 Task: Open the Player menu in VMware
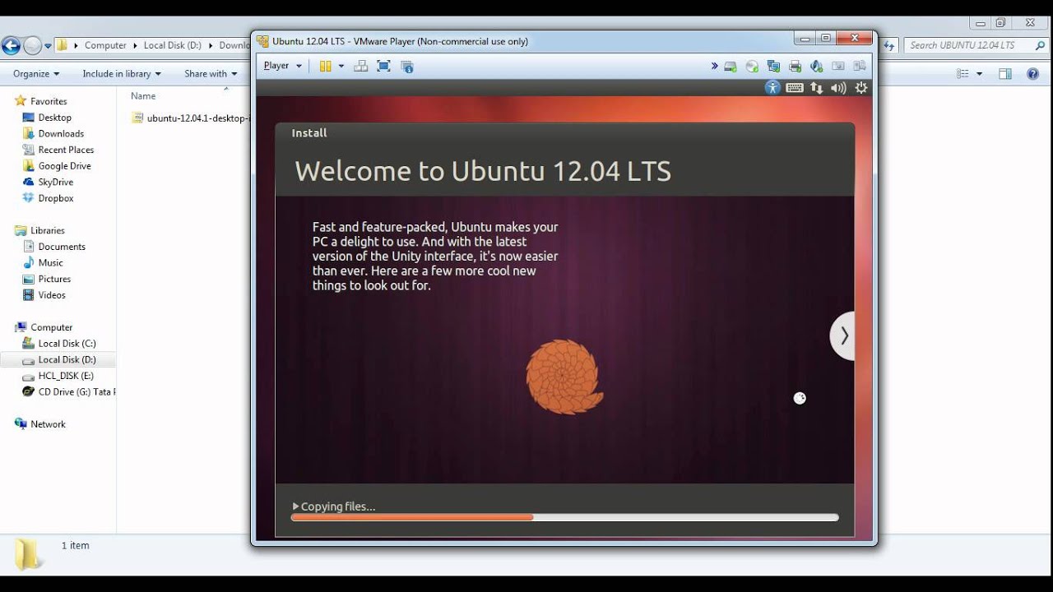pos(283,66)
